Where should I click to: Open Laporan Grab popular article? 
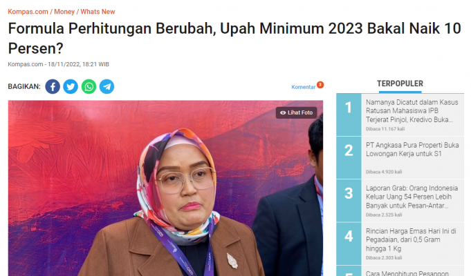point(412,197)
